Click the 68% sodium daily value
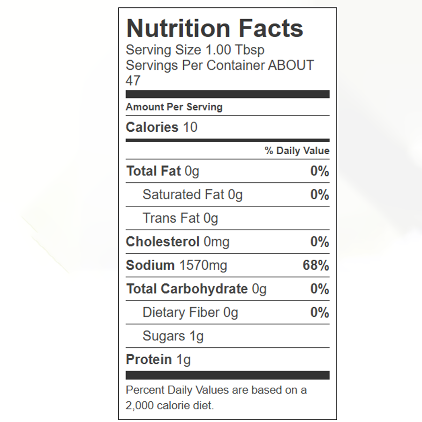The width and height of the screenshot is (422, 422). pos(316,265)
